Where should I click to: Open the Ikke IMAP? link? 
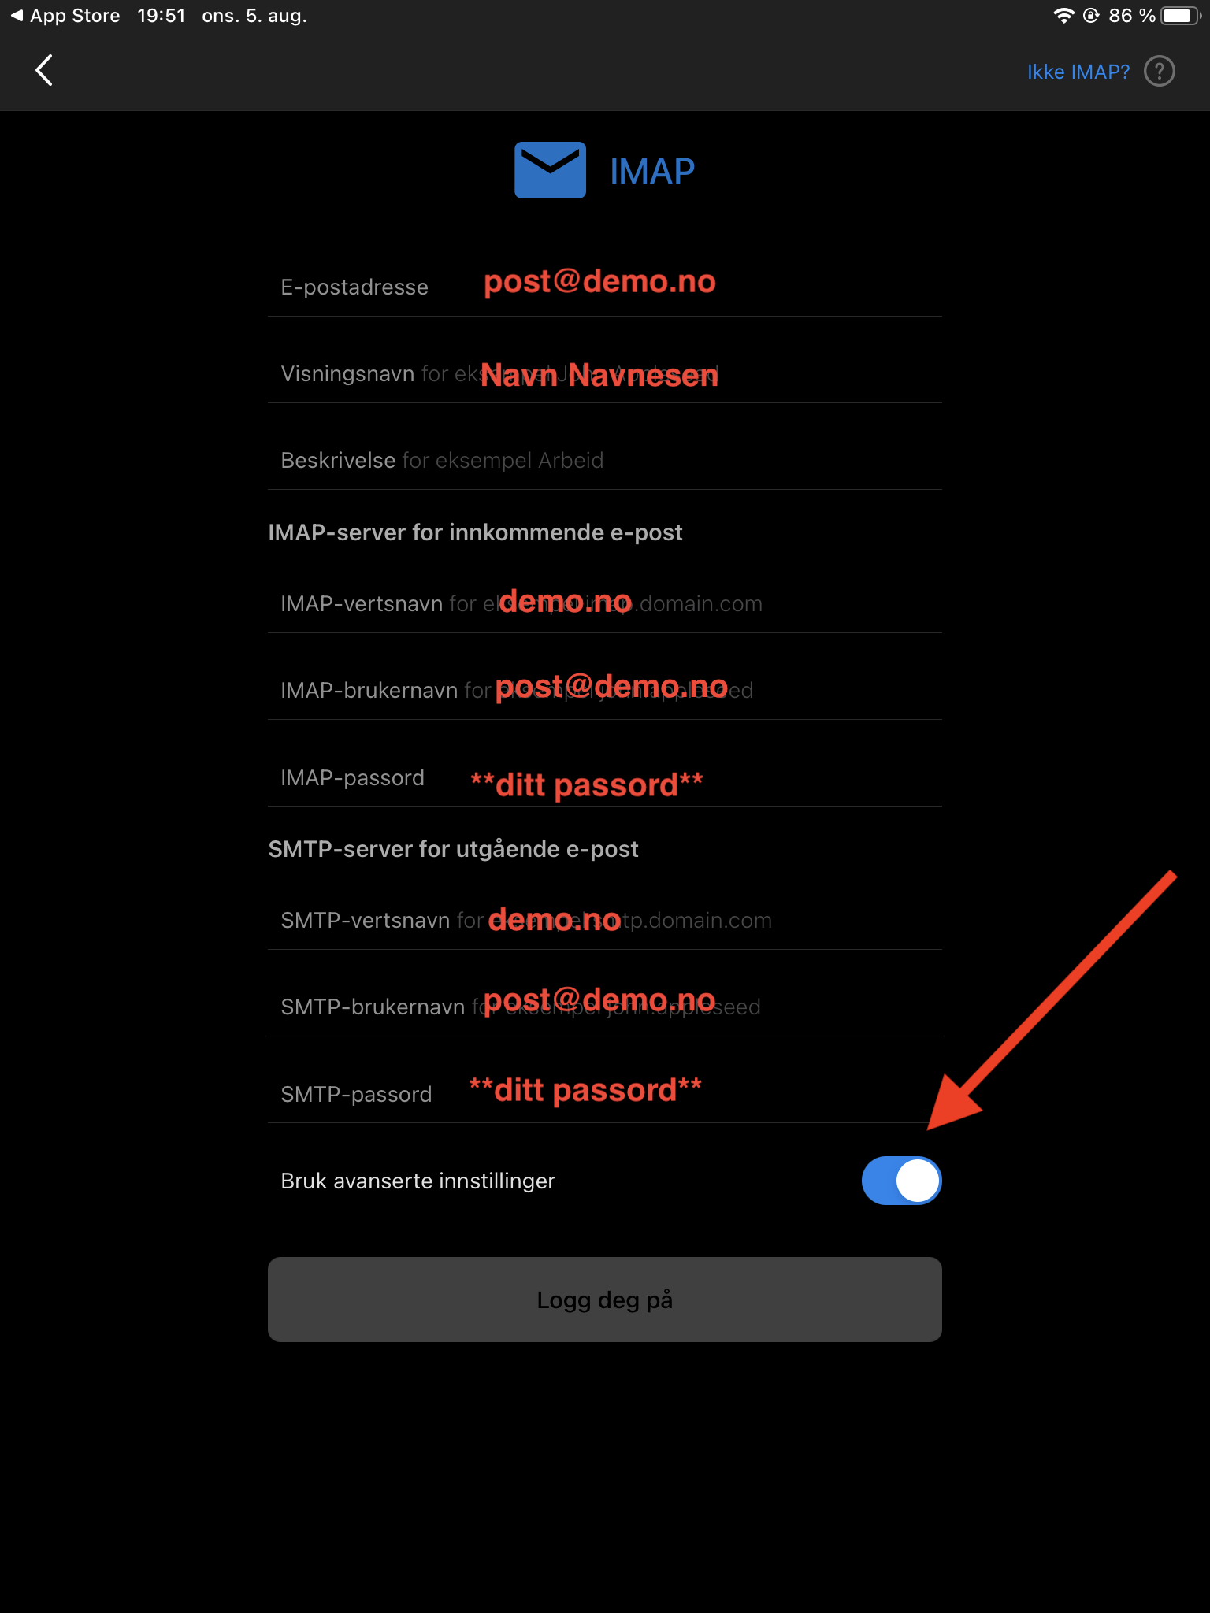click(x=1078, y=72)
